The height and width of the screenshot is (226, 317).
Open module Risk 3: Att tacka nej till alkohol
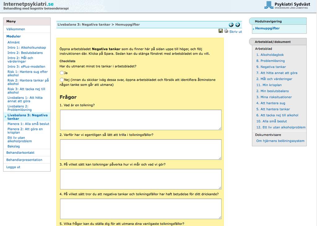(x=26, y=91)
